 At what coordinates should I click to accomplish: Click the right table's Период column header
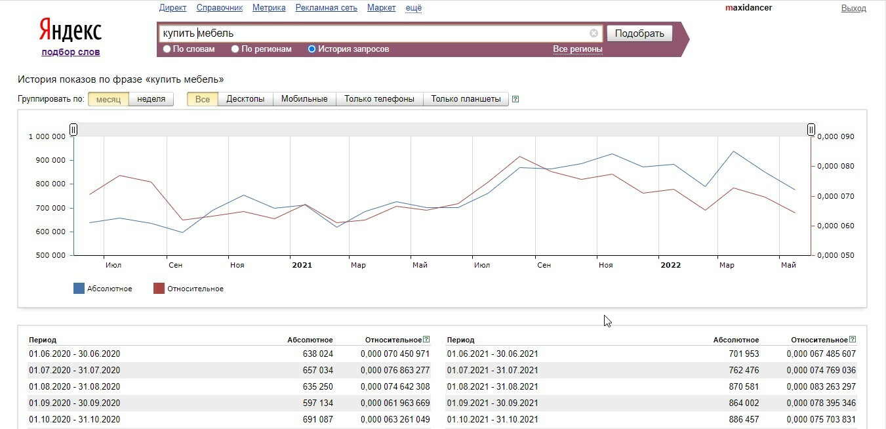click(x=461, y=340)
